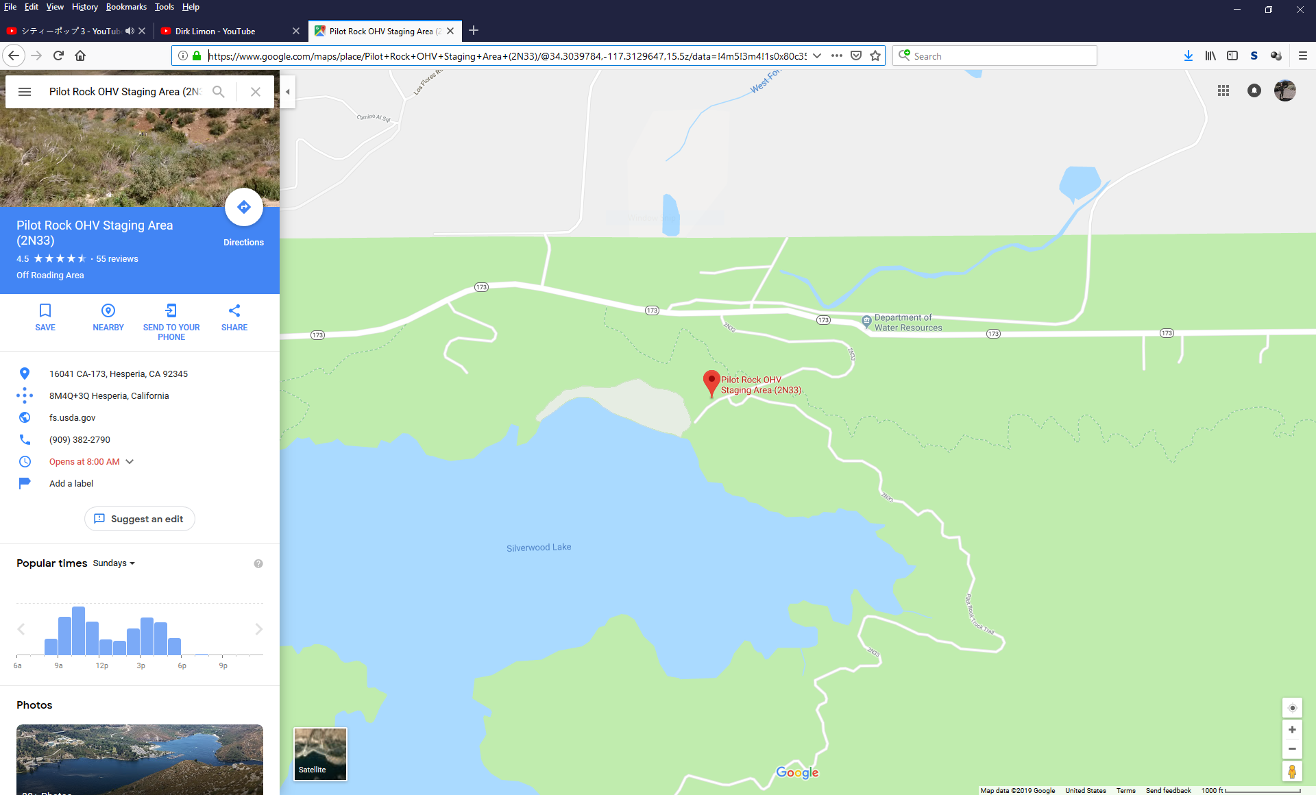Open the Maps hamburger menu

point(25,92)
